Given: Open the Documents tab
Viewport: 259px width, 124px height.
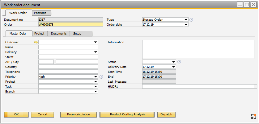Looking at the screenshot, I should (59, 33).
